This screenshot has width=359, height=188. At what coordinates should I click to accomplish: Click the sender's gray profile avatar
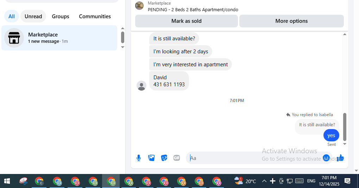pyautogui.click(x=141, y=86)
